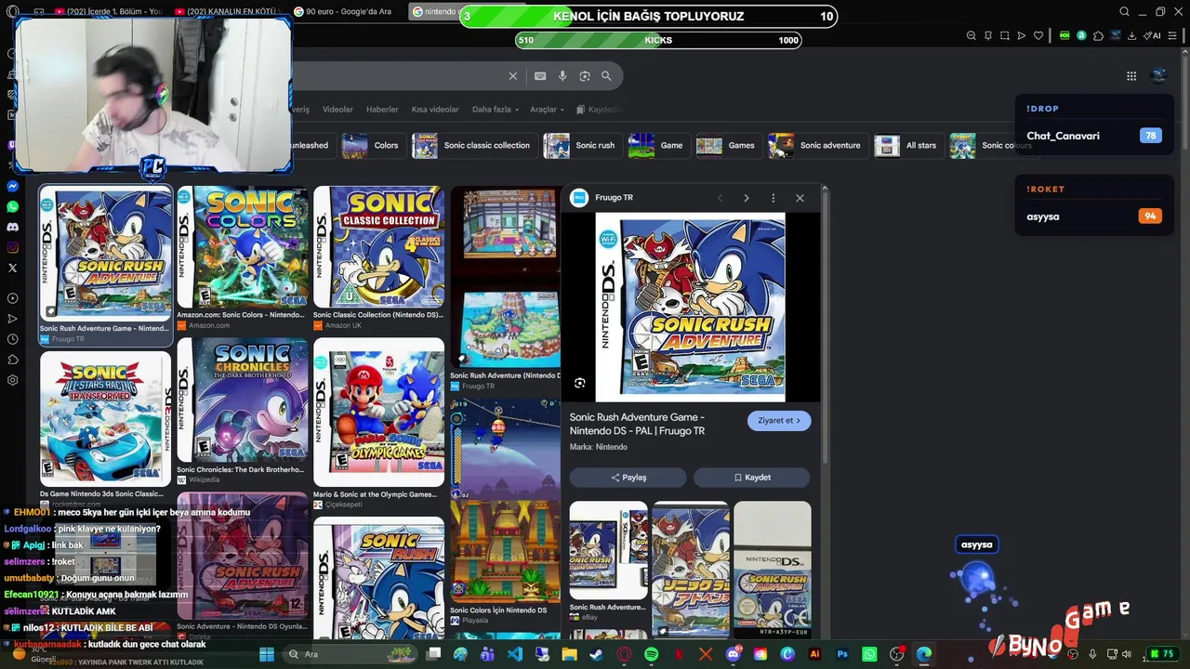
Task: Open Photoshop from the taskbar
Action: point(842,654)
